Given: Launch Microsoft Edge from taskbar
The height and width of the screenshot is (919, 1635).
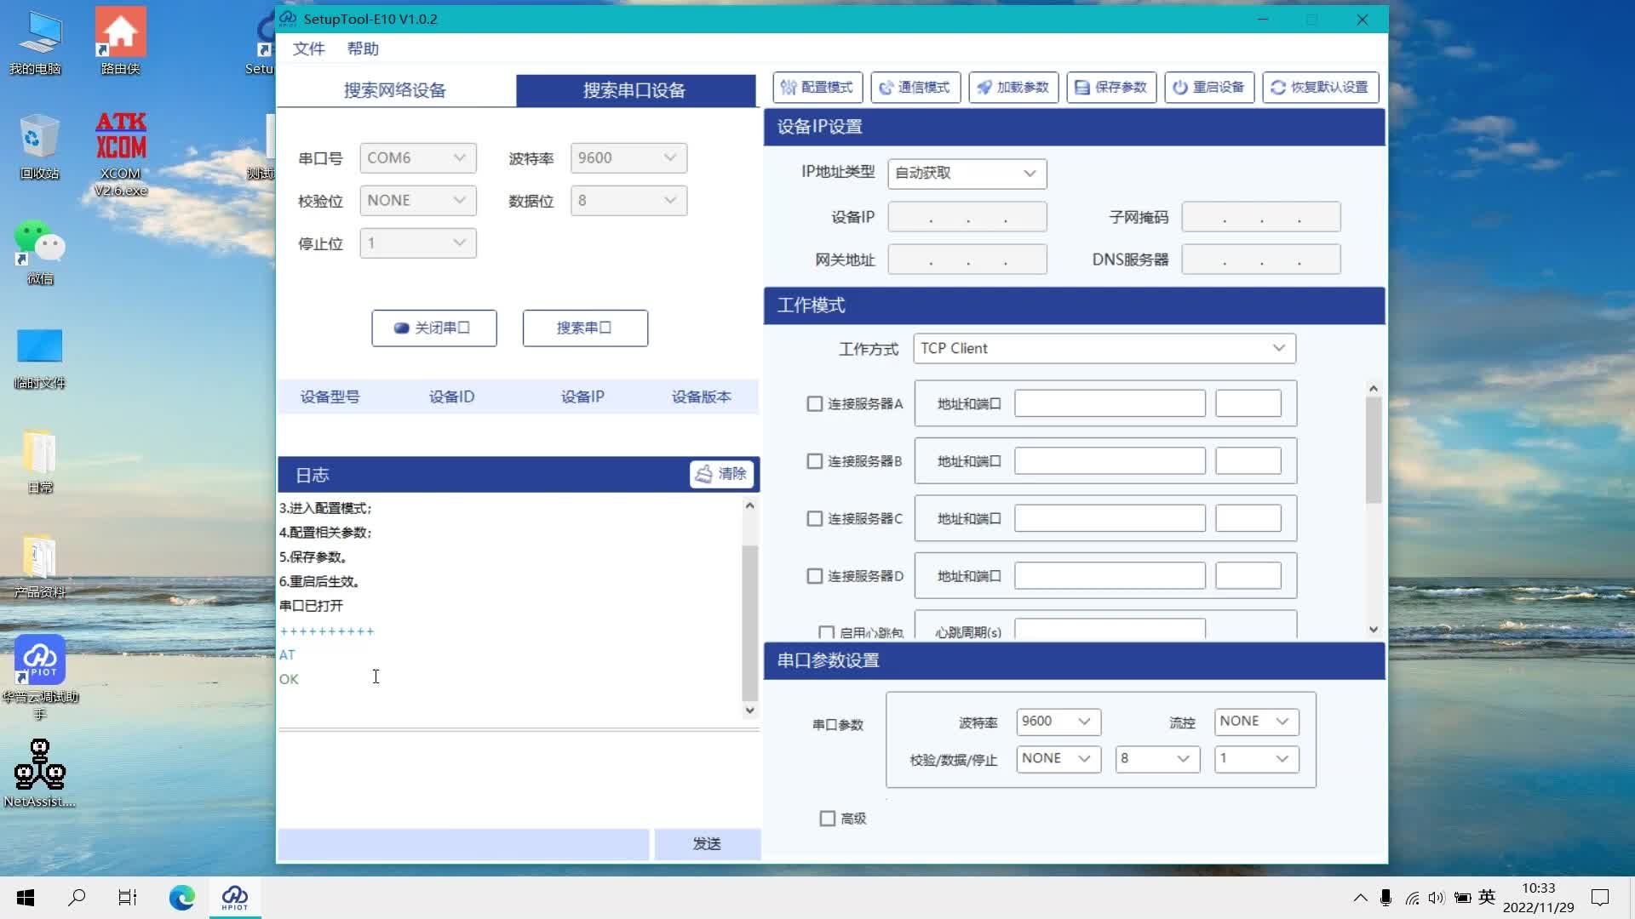Looking at the screenshot, I should click(181, 897).
